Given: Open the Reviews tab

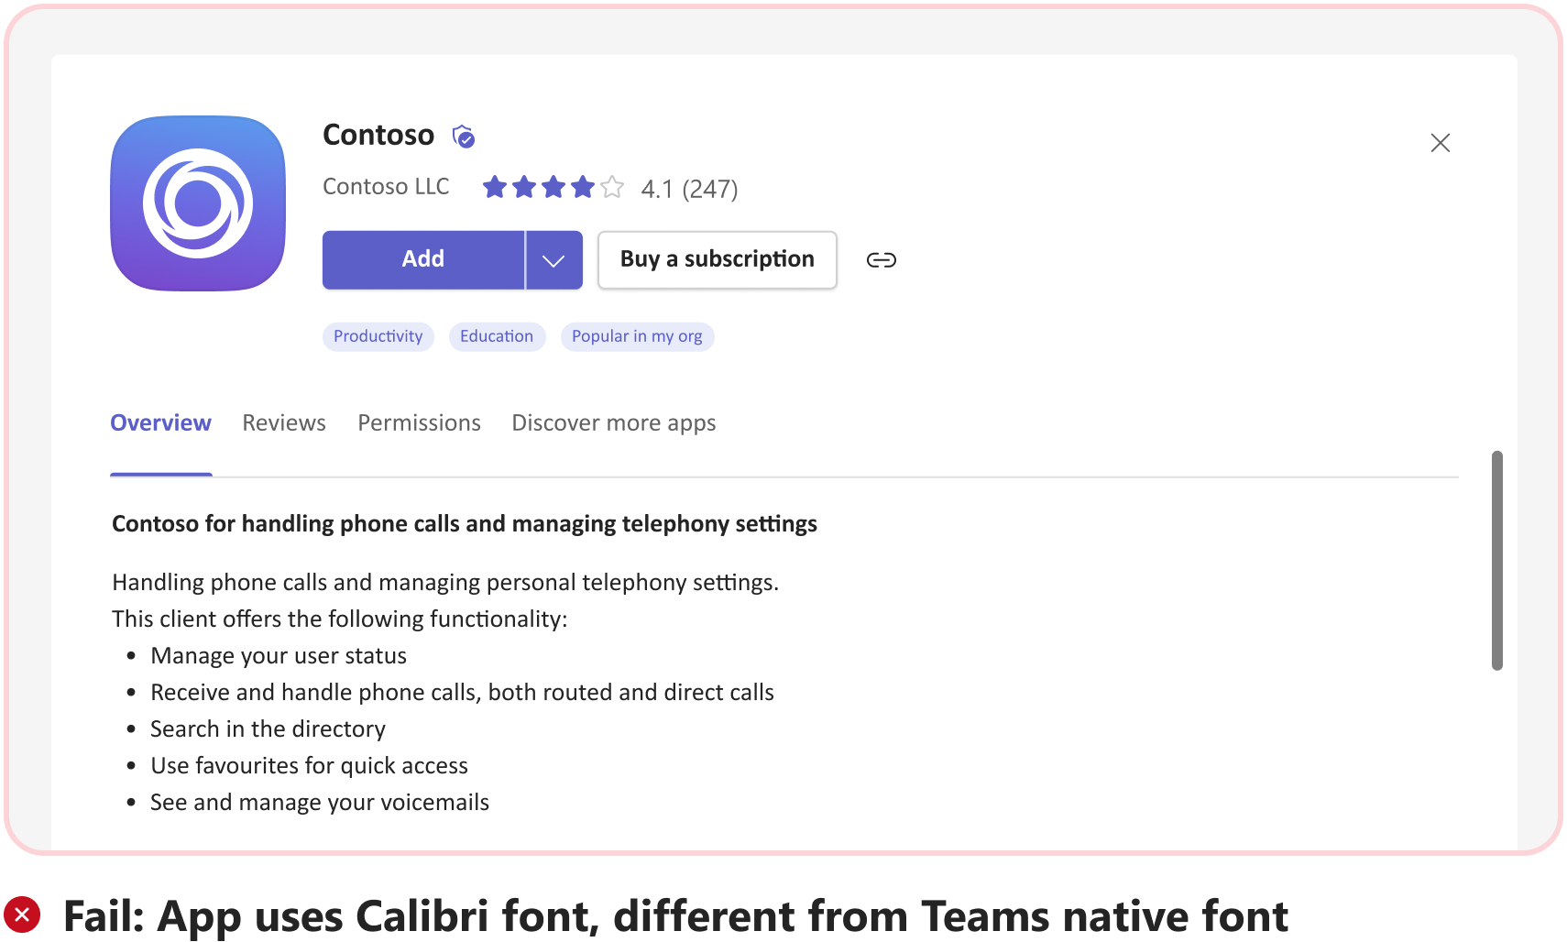Looking at the screenshot, I should tap(284, 423).
